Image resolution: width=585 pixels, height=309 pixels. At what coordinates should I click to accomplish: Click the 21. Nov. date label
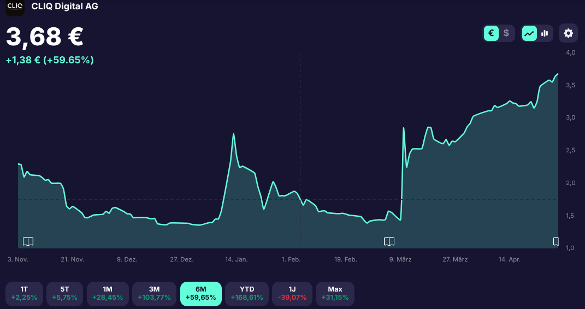click(73, 259)
